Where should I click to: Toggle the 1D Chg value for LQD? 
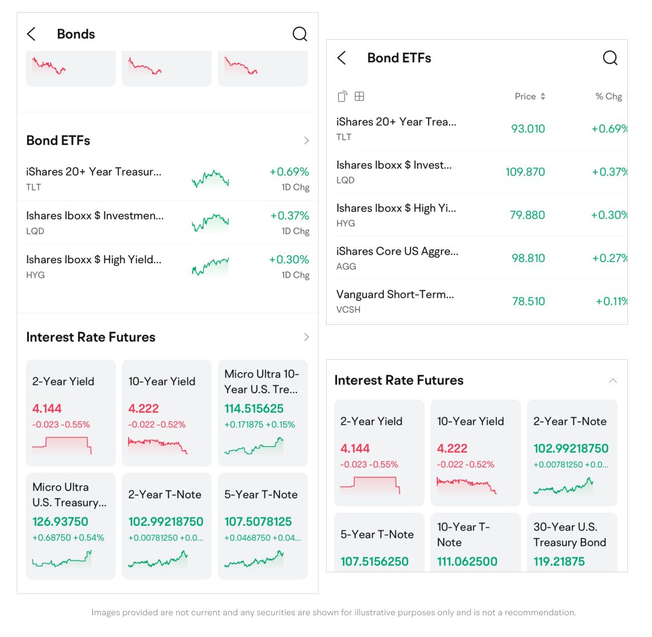[290, 222]
